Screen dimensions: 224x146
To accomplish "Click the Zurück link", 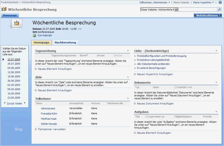I will click(11, 103).
